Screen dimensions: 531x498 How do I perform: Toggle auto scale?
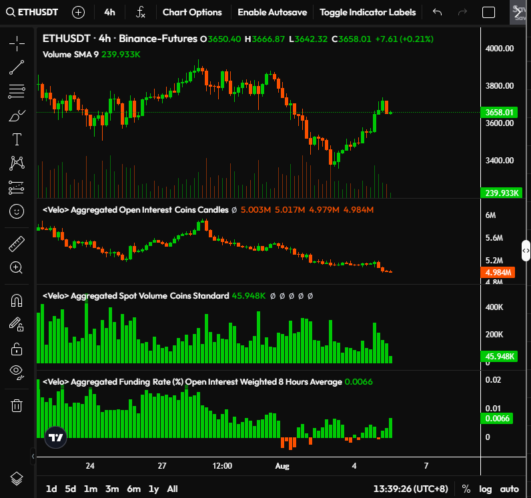tap(510, 489)
